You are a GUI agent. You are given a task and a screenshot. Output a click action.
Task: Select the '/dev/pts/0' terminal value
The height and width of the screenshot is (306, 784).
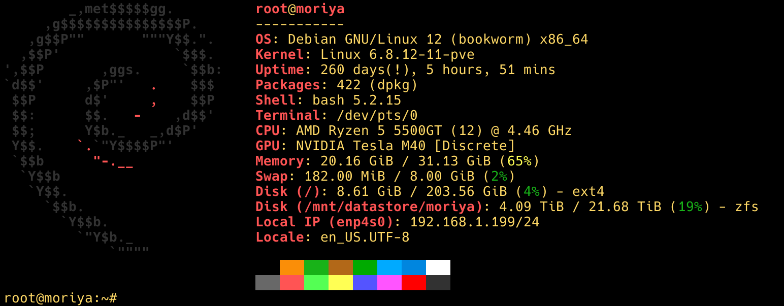(377, 116)
